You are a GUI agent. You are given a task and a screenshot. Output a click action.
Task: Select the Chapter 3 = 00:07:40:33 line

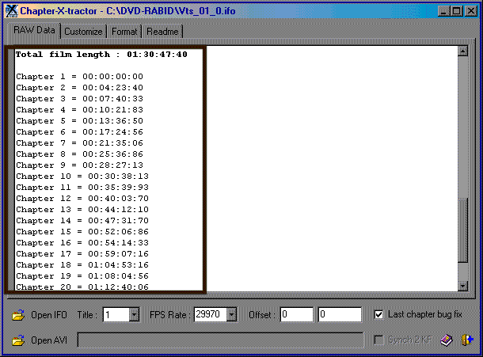tap(80, 99)
